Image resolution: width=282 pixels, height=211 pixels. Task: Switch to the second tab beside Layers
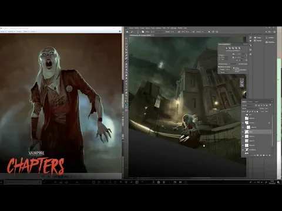(x=250, y=102)
